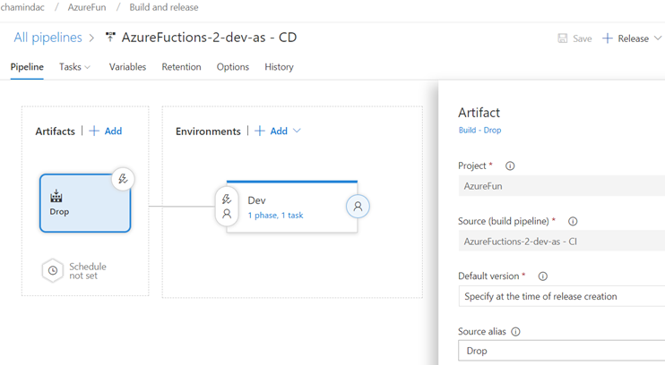The height and width of the screenshot is (365, 665).
Task: Open the Default version combo box
Action: coord(561,296)
